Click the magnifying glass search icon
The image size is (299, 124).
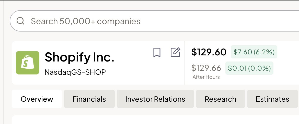coord(20,21)
